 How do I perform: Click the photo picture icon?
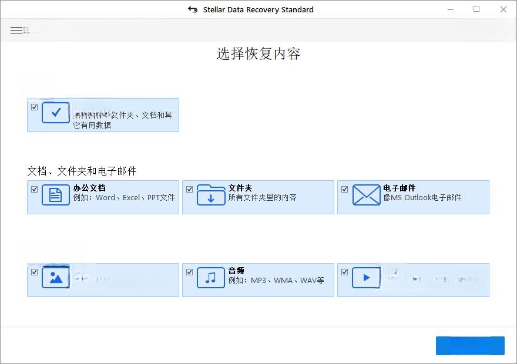pyautogui.click(x=56, y=278)
